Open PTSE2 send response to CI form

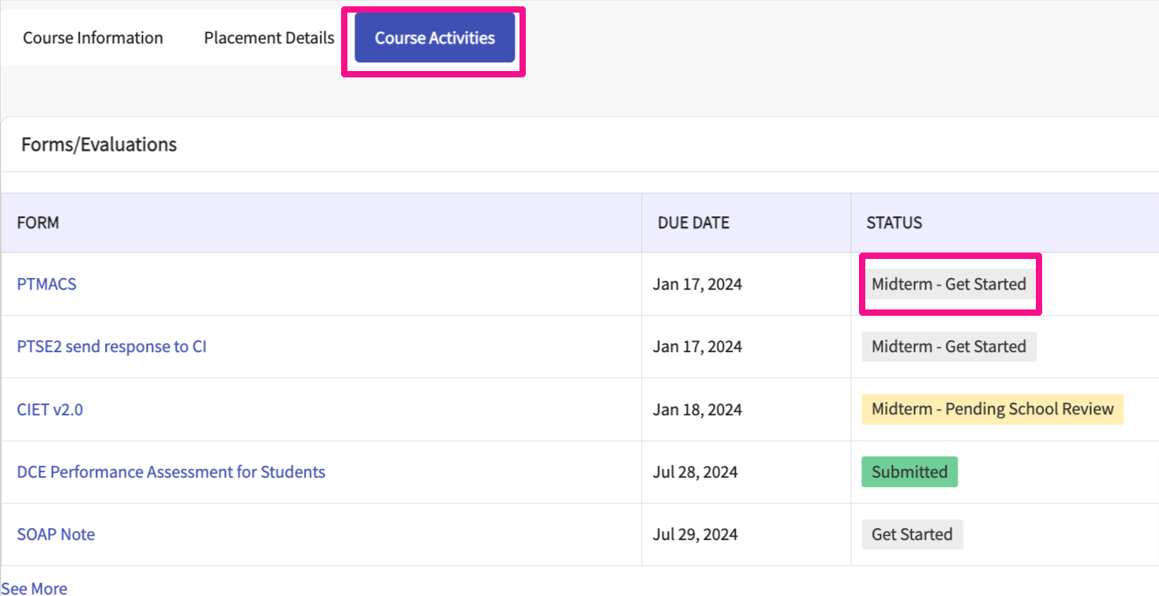(111, 347)
